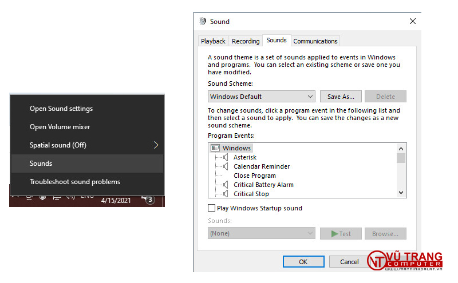Click the 4/15/2021 taskbar date
The width and height of the screenshot is (458, 283).
(x=116, y=201)
